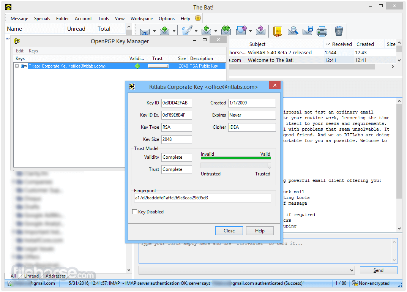Open the Message menu

(x=19, y=19)
